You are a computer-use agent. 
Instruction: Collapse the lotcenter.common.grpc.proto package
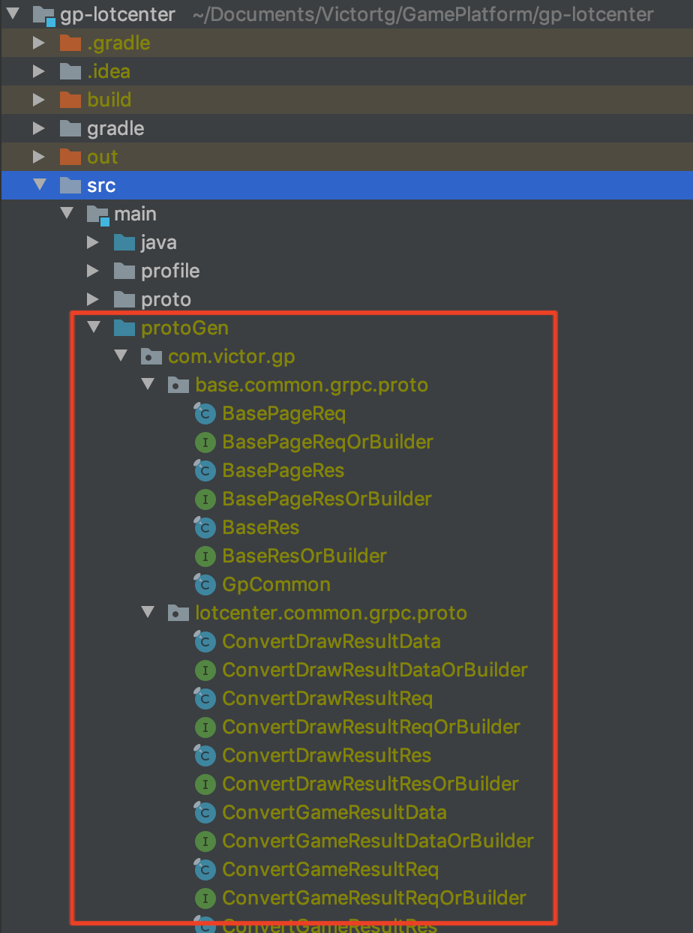pos(148,613)
